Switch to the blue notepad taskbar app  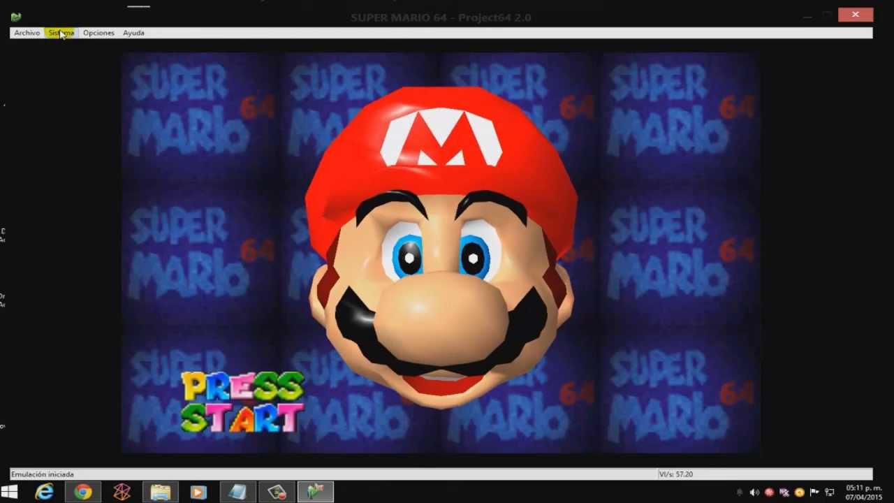tap(237, 493)
